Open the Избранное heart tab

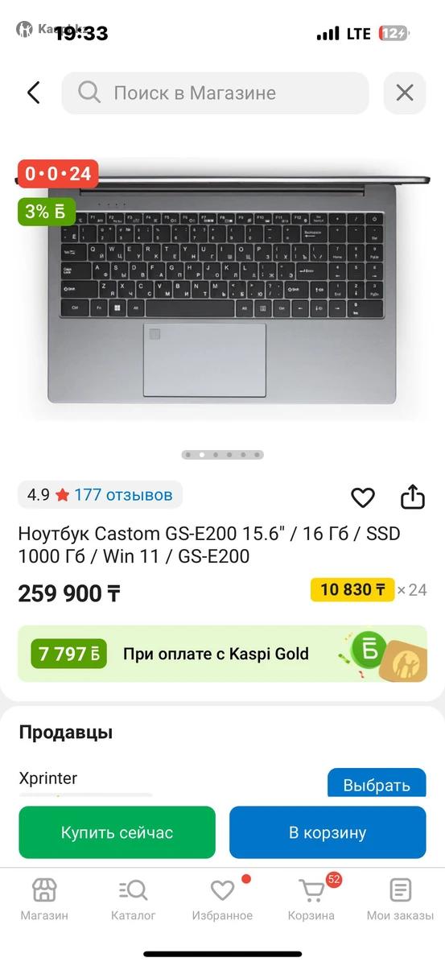222,899
